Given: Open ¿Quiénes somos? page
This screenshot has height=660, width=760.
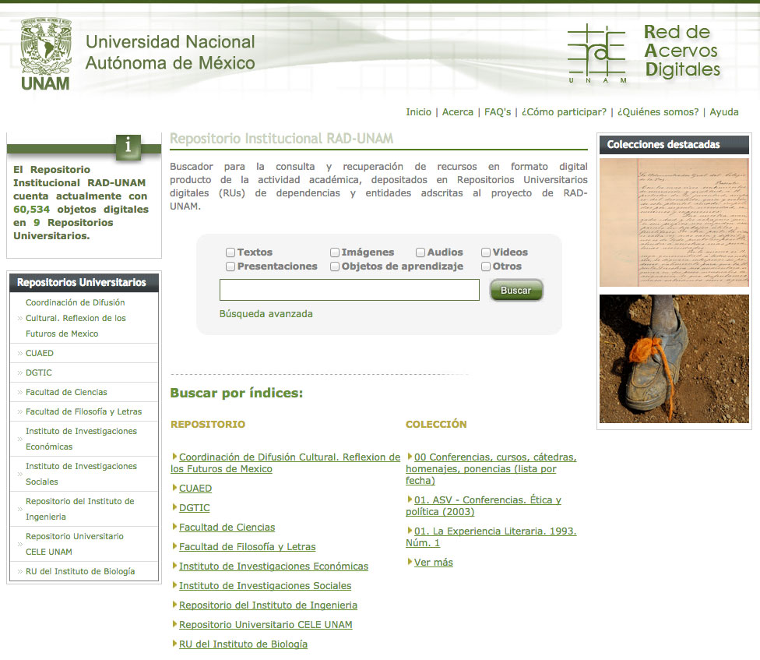Looking at the screenshot, I should (x=658, y=112).
